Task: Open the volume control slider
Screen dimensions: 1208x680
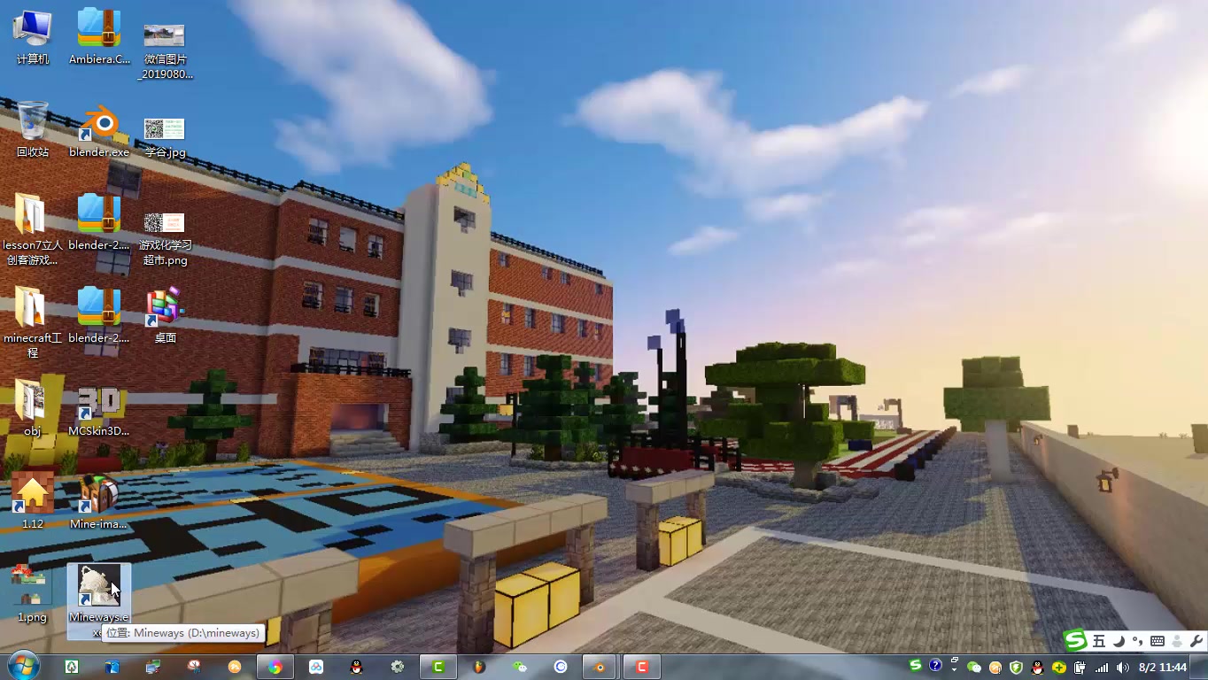Action: tap(1121, 667)
